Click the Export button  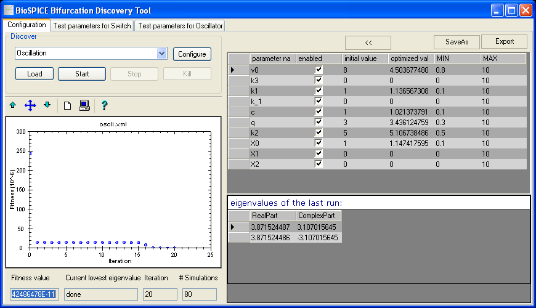(x=505, y=41)
